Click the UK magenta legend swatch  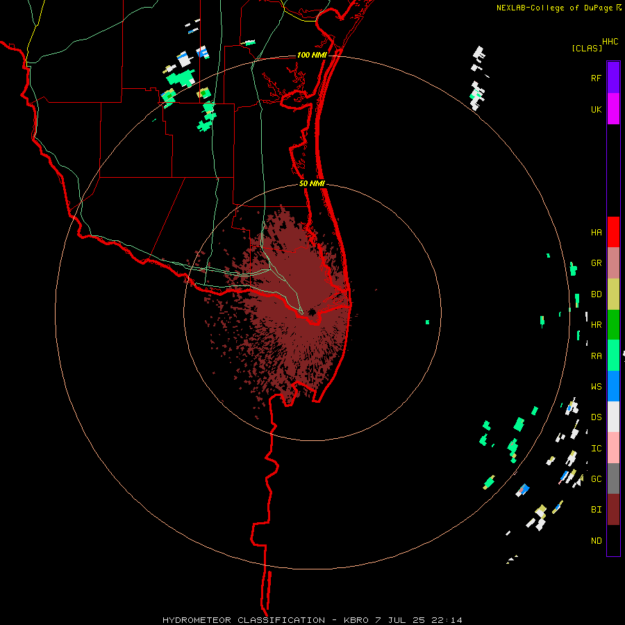click(613, 109)
